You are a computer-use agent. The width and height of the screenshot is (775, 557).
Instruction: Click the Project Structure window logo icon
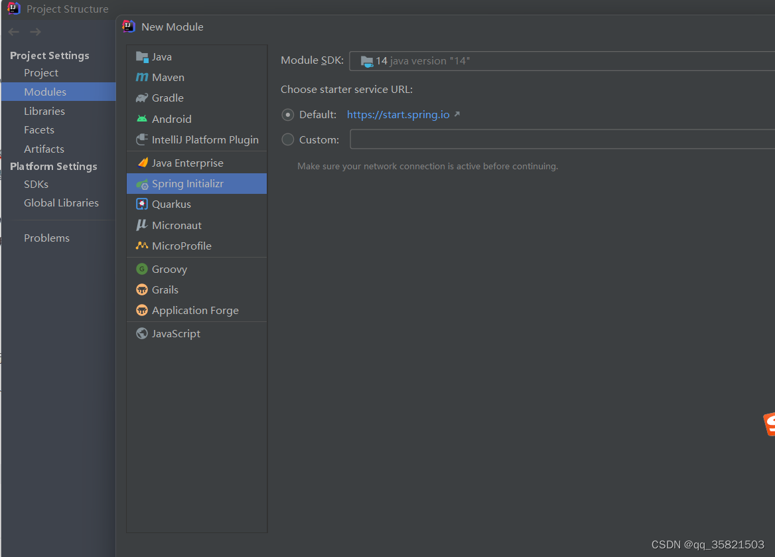pos(13,8)
